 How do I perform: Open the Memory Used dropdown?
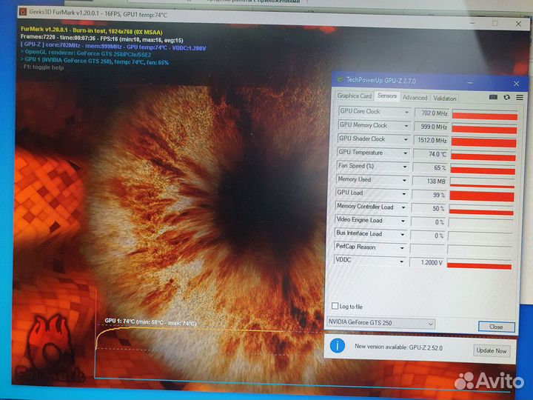[404, 180]
